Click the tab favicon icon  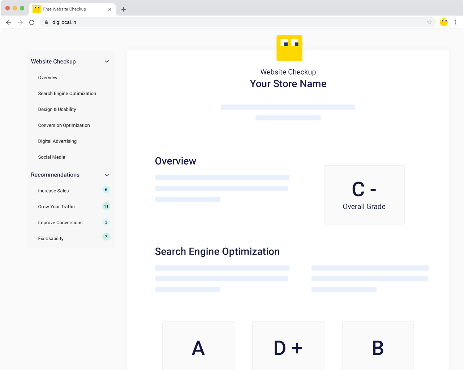(36, 9)
